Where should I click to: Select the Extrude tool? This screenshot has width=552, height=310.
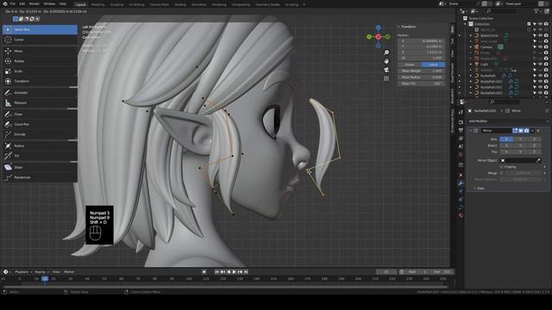coord(40,134)
